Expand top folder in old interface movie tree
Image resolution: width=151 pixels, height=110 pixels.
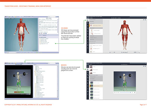(x=35, y=71)
